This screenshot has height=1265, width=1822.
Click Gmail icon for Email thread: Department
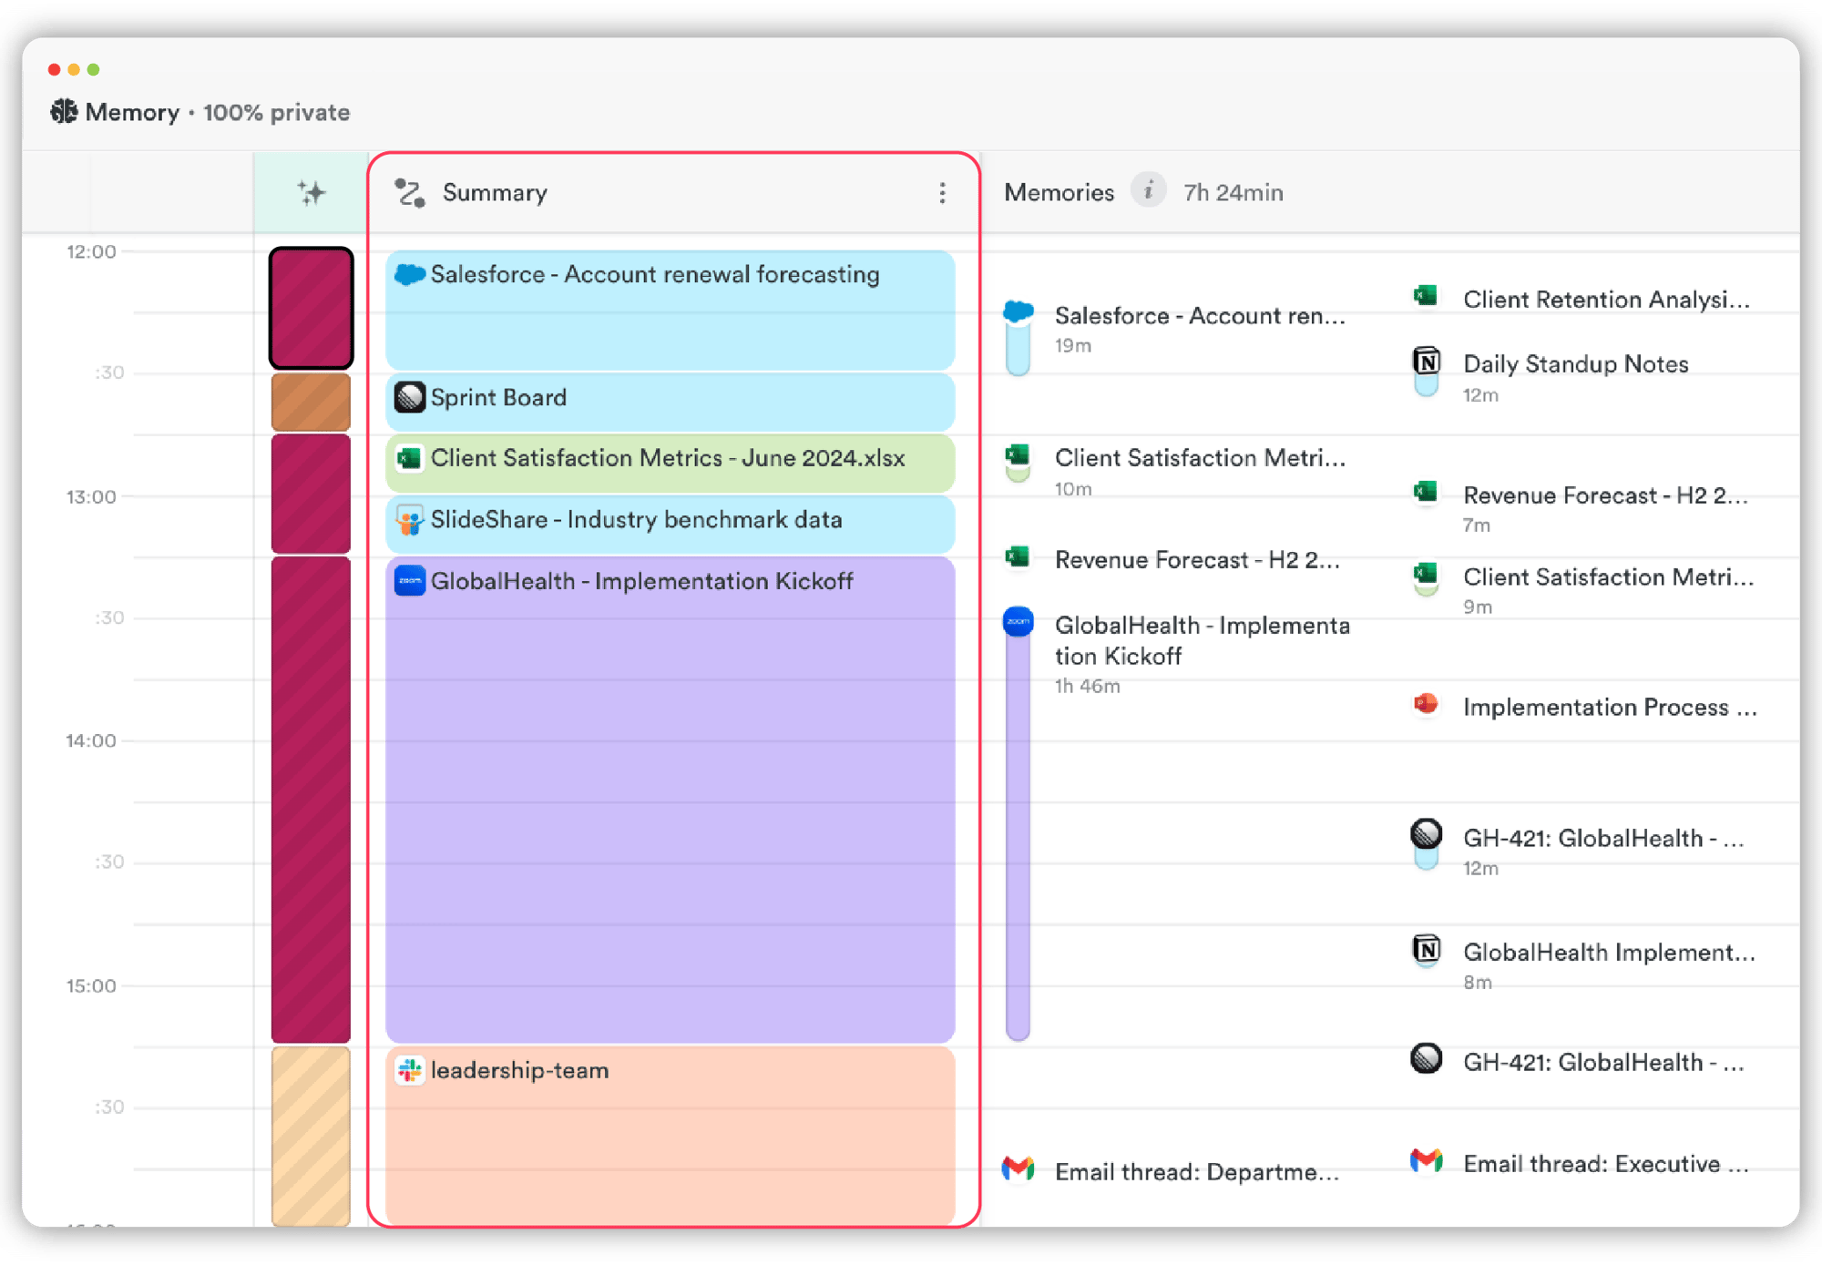pos(1018,1168)
